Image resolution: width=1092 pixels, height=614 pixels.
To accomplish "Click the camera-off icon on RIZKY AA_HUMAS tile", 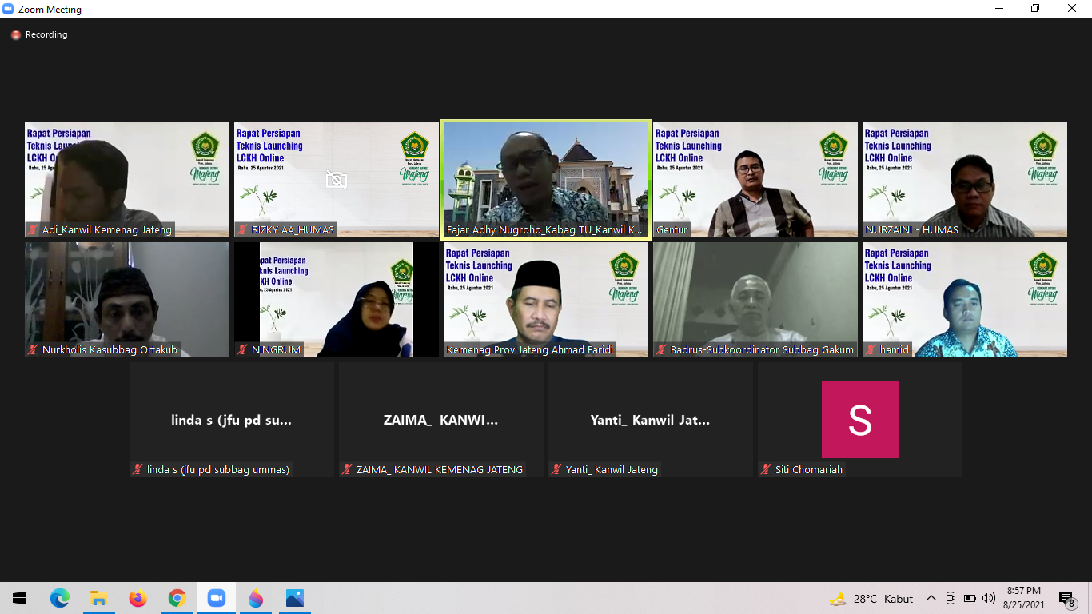I will [337, 180].
